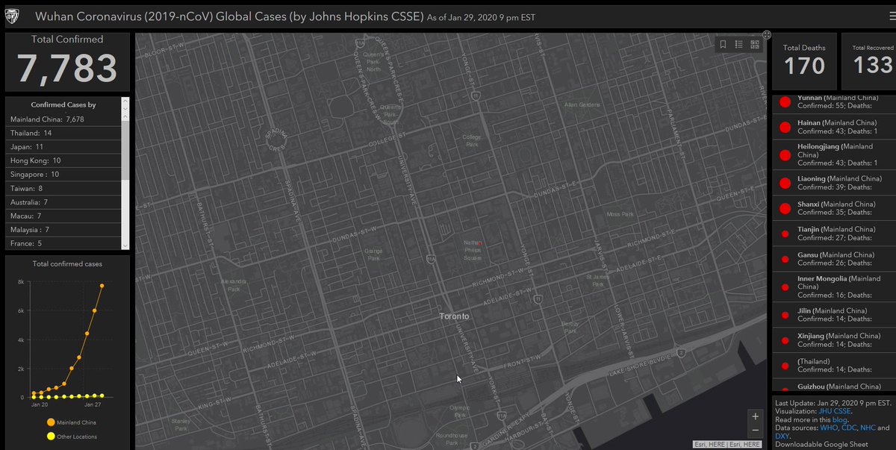Image resolution: width=896 pixels, height=450 pixels.
Task: Select the Mainland China: 7,678 row
Action: pyautogui.click(x=63, y=119)
